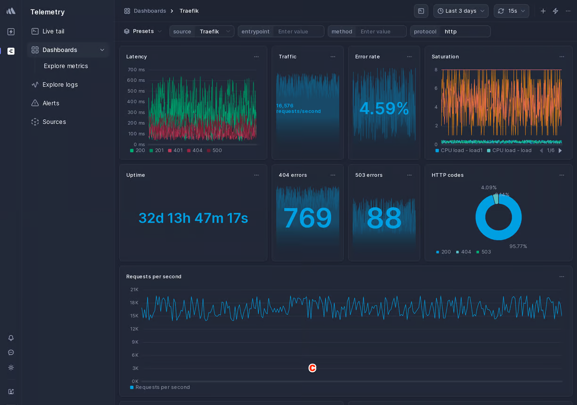Go to Alerts in the sidebar
577x405 pixels.
[51, 103]
